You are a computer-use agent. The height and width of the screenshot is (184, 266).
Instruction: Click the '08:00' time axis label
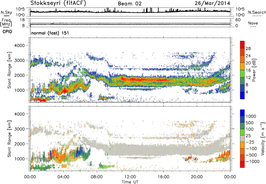(x=97, y=177)
